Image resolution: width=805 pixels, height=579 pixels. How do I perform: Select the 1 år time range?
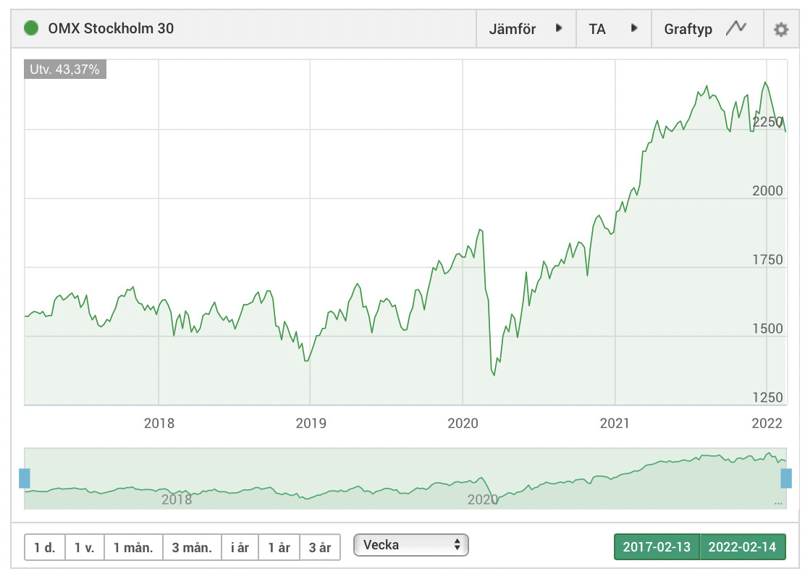click(x=279, y=548)
